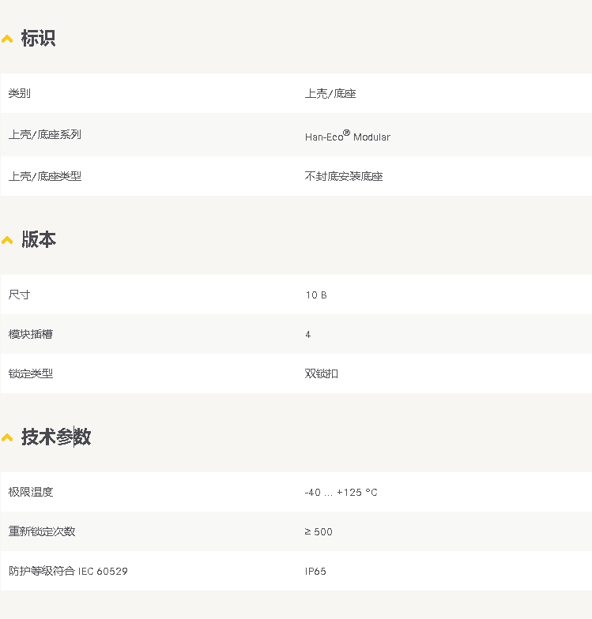The width and height of the screenshot is (592, 619).
Task: Click the 双锁扣 locking type value
Action: click(x=322, y=373)
